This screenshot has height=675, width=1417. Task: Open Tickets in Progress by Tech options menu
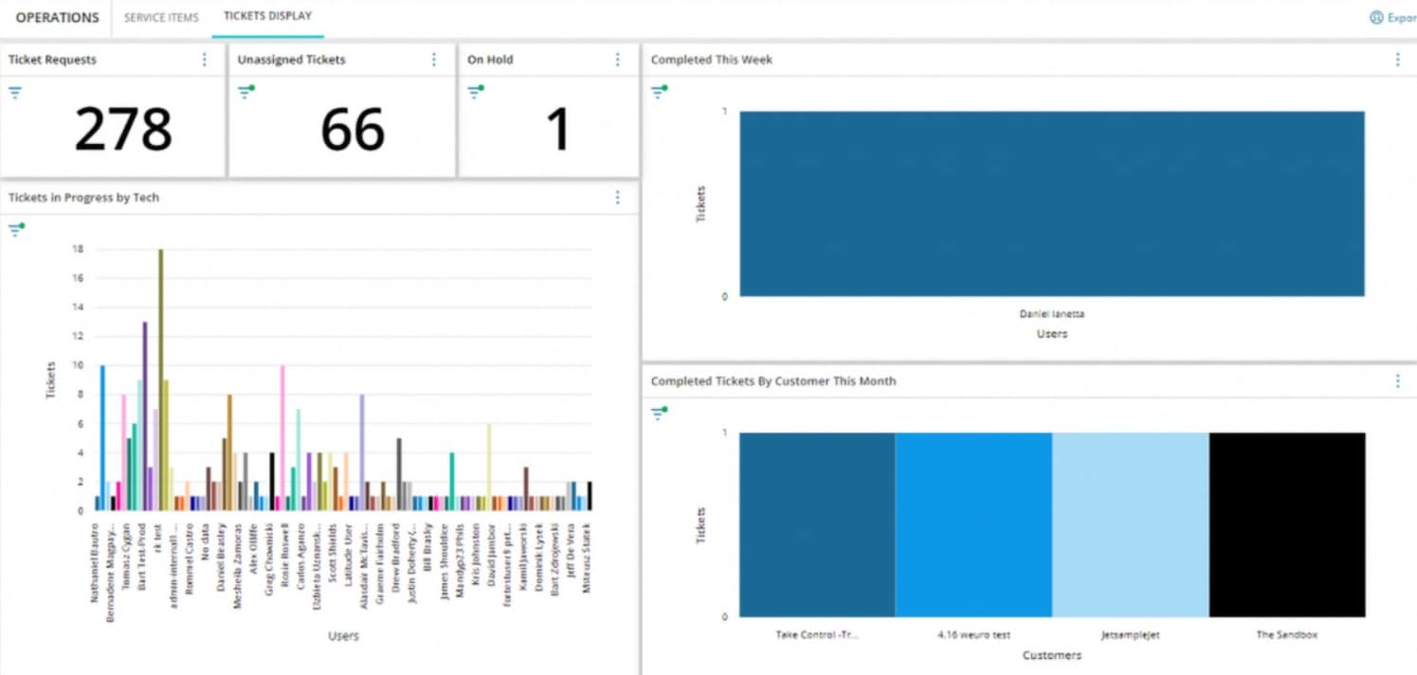pyautogui.click(x=618, y=198)
